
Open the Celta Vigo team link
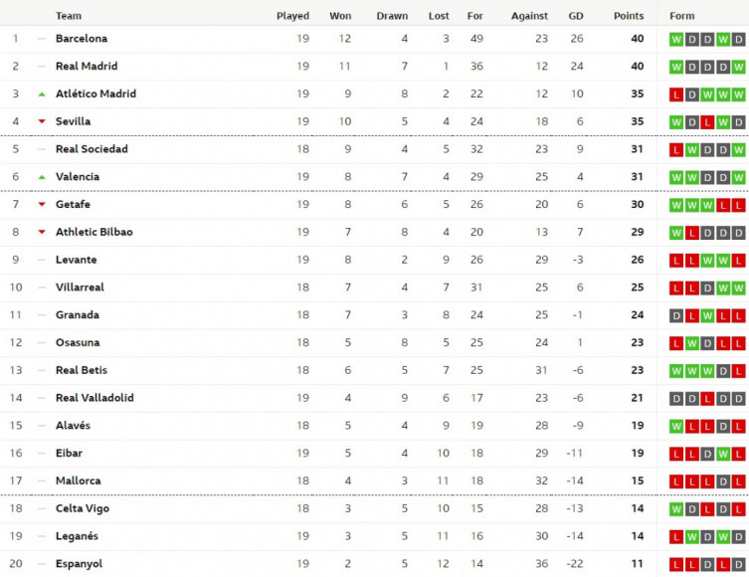[83, 508]
